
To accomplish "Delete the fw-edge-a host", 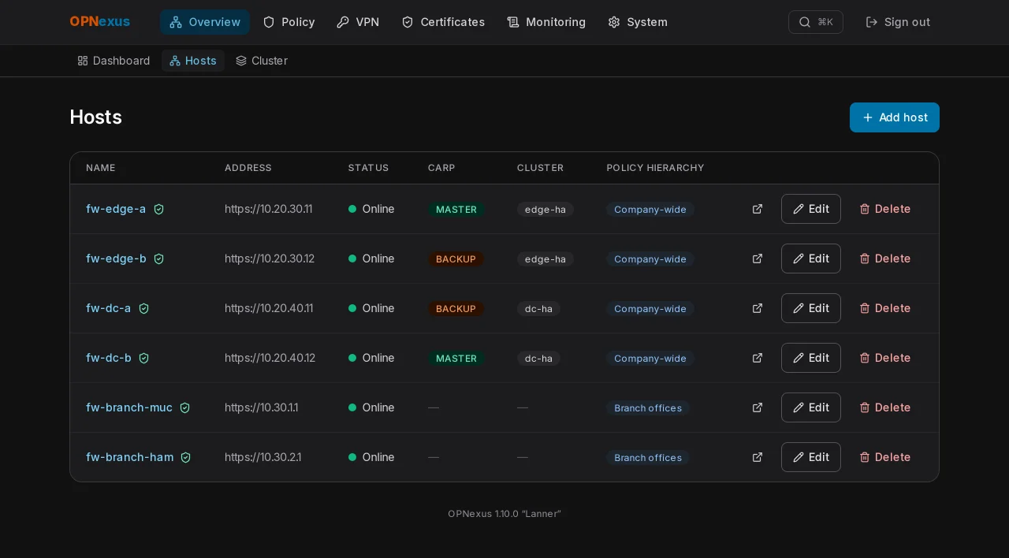I will pyautogui.click(x=885, y=209).
